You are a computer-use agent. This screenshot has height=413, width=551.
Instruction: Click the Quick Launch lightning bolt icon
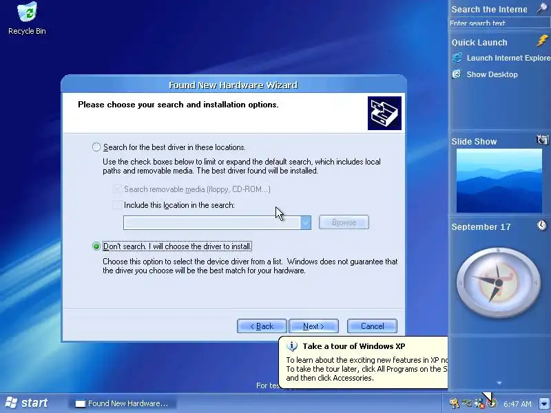(x=542, y=41)
